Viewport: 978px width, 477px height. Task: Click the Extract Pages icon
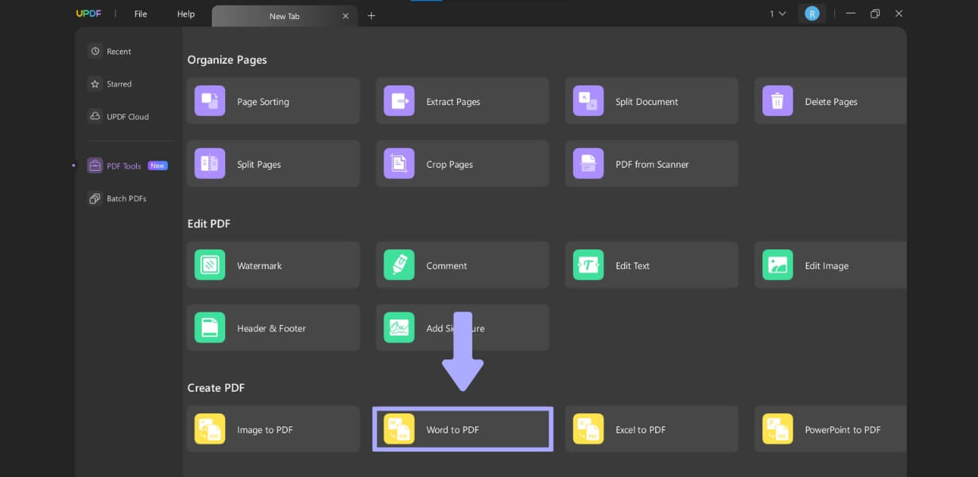tap(399, 101)
